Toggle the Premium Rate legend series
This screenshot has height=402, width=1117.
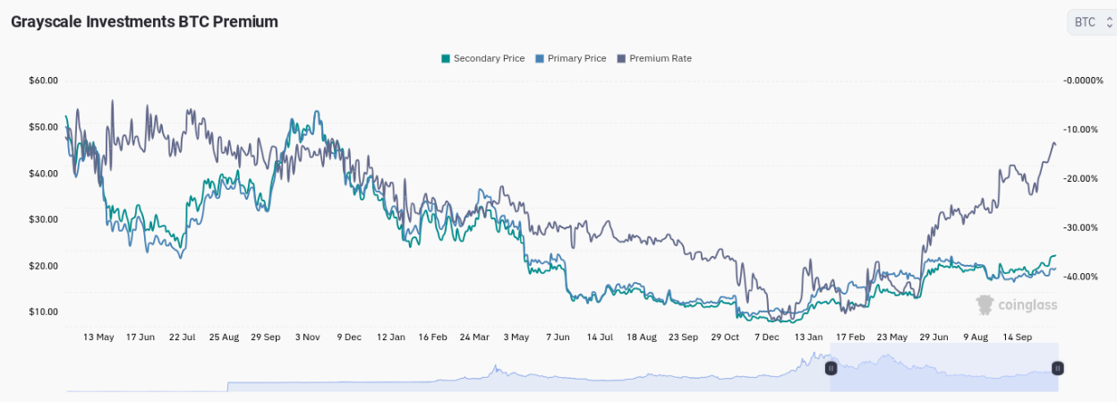(653, 58)
